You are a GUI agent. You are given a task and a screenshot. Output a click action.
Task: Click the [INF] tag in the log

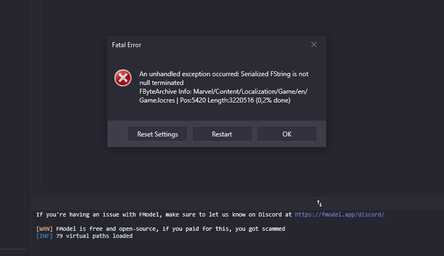[44, 236]
